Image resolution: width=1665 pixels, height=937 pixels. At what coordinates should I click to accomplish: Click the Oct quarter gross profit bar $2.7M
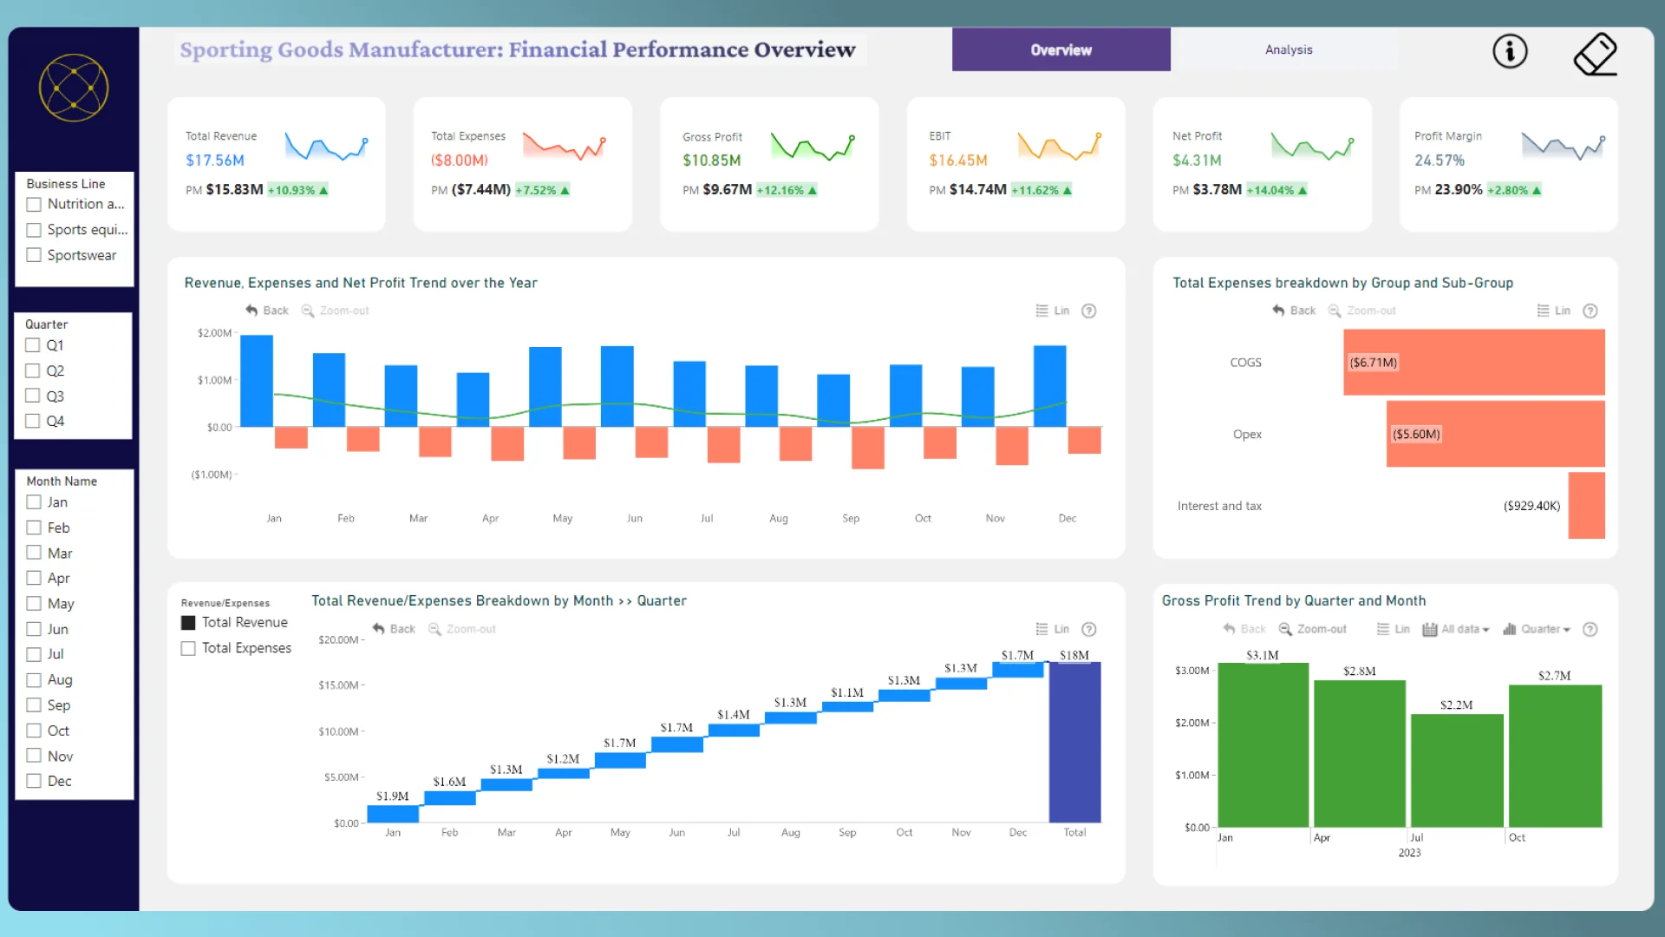(1556, 756)
